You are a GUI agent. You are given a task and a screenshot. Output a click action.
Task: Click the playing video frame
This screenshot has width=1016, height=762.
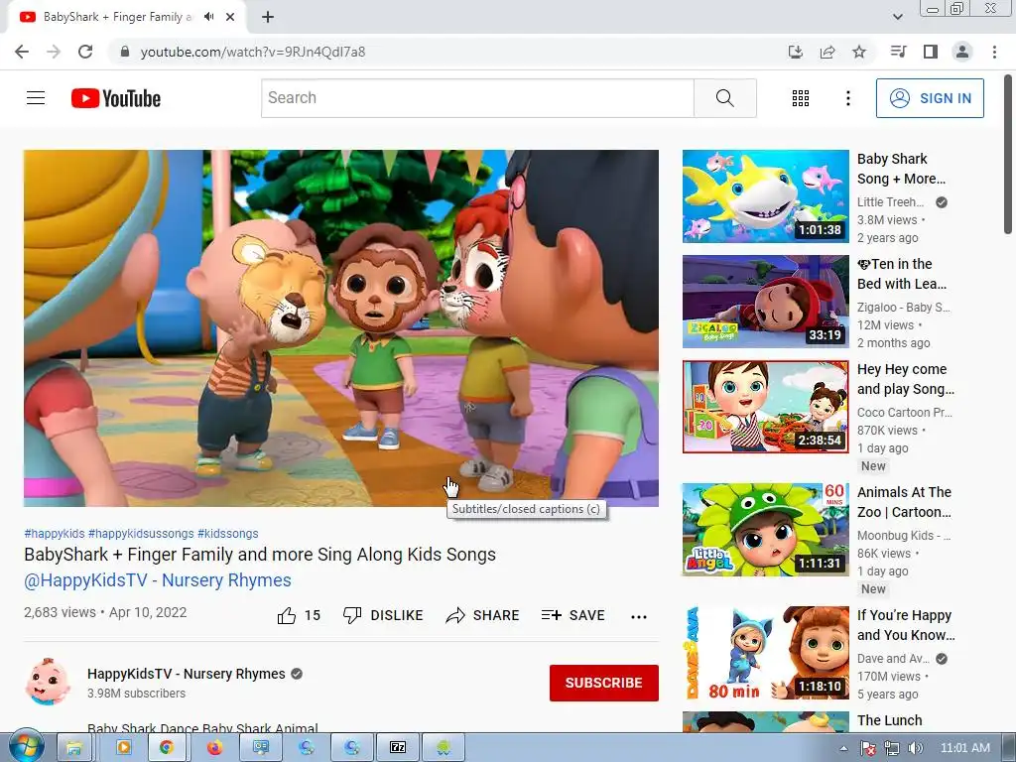341,327
